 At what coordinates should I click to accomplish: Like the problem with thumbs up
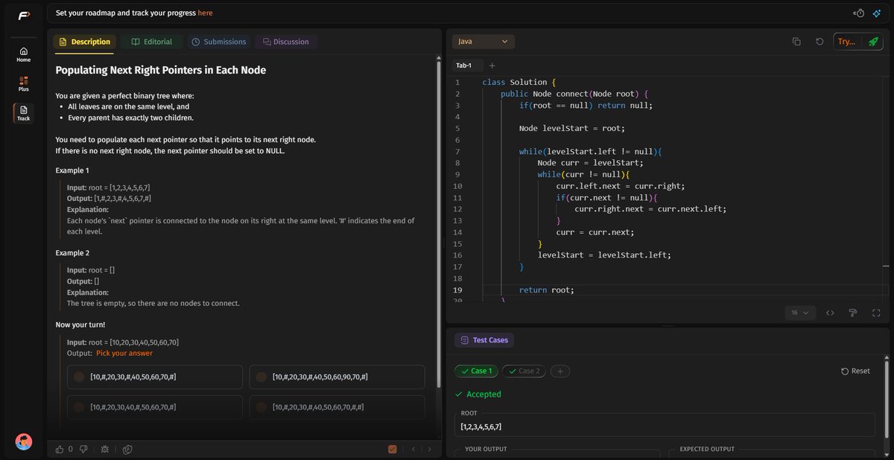coord(60,449)
